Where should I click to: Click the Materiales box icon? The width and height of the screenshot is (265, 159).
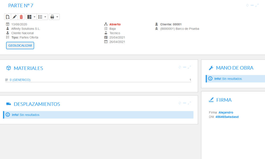tap(8, 68)
